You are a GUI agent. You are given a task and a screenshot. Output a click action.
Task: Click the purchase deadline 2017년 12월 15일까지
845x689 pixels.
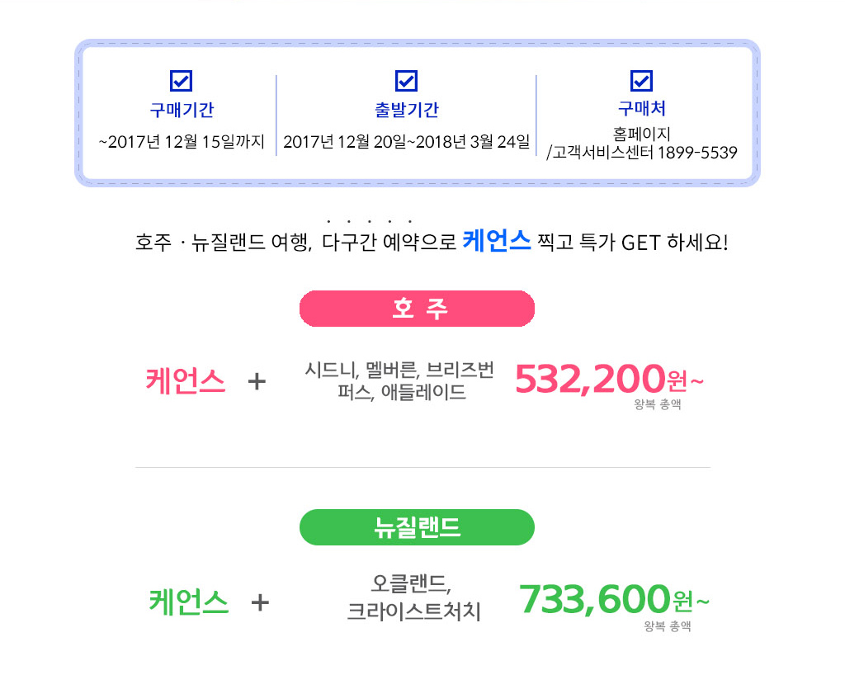coord(182,142)
